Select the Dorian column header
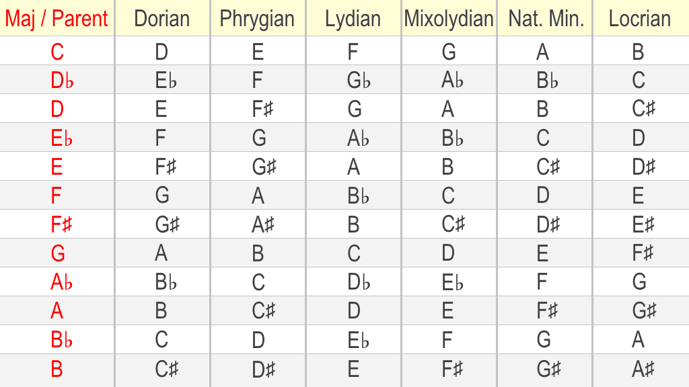The image size is (689, 387). point(162,18)
